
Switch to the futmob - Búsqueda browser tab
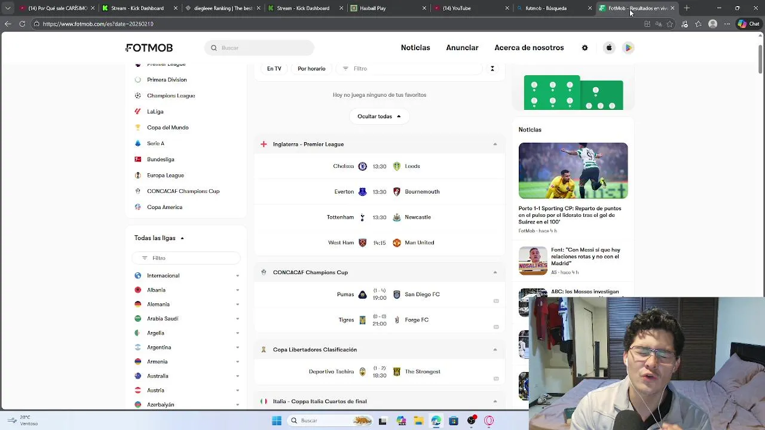pos(554,8)
